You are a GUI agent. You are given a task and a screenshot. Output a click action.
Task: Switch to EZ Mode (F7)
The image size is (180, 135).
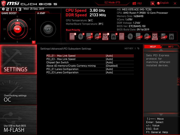(112, 2)
